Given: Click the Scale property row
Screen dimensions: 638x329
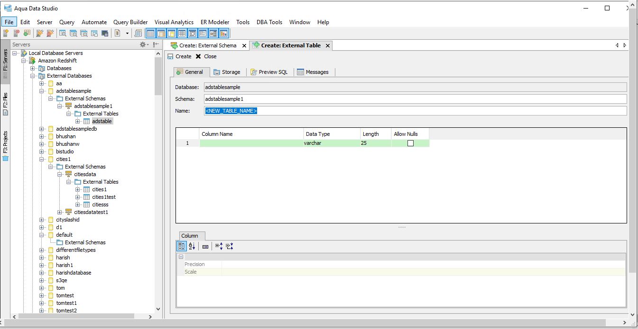Looking at the screenshot, I should (x=401, y=272).
